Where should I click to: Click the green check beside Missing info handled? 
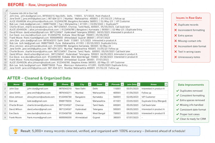pos(178,105)
